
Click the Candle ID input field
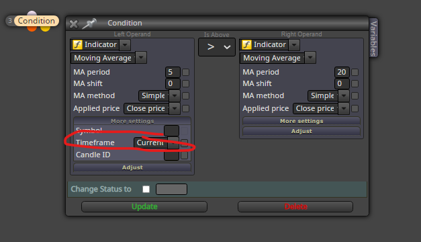point(171,155)
